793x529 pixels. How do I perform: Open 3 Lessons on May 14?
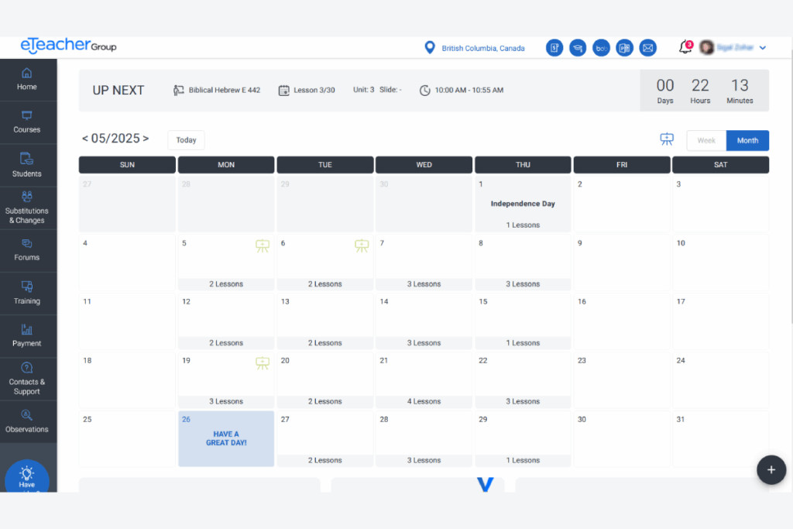[424, 342]
